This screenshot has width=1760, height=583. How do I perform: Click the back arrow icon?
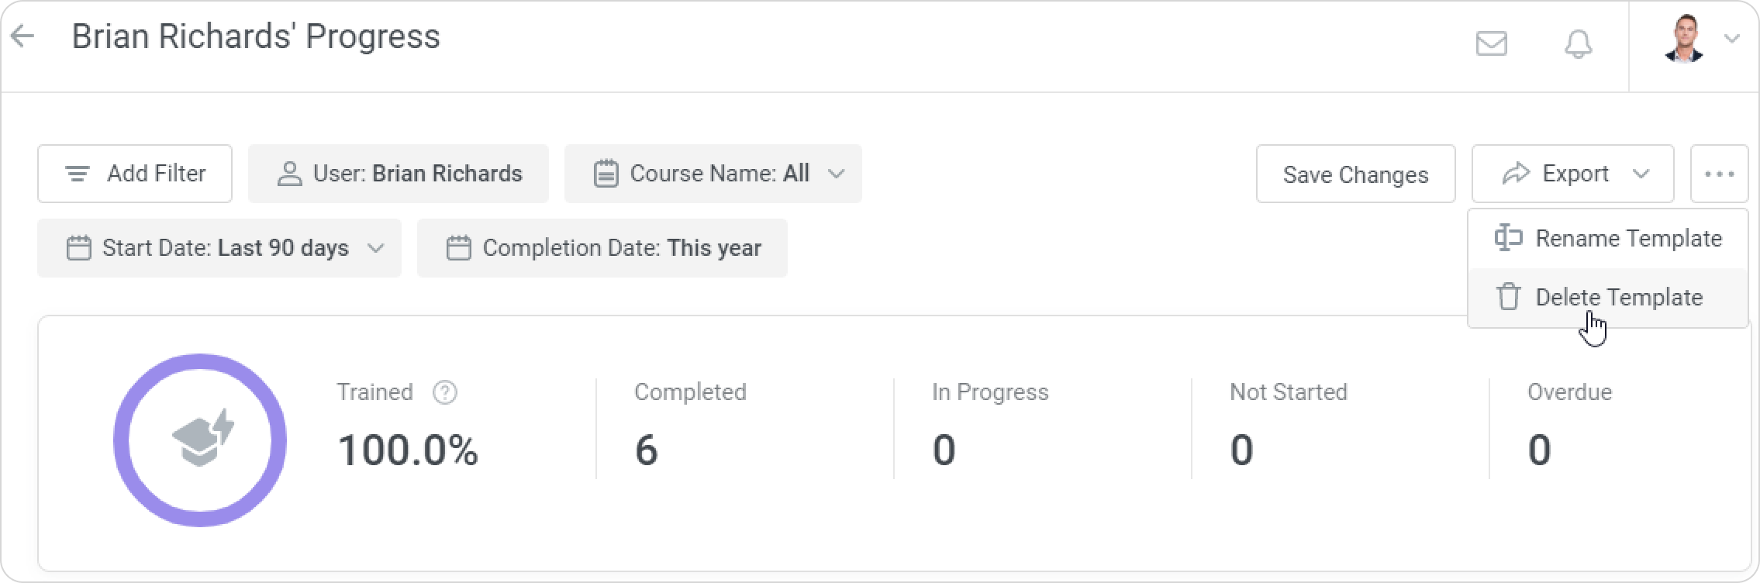23,36
